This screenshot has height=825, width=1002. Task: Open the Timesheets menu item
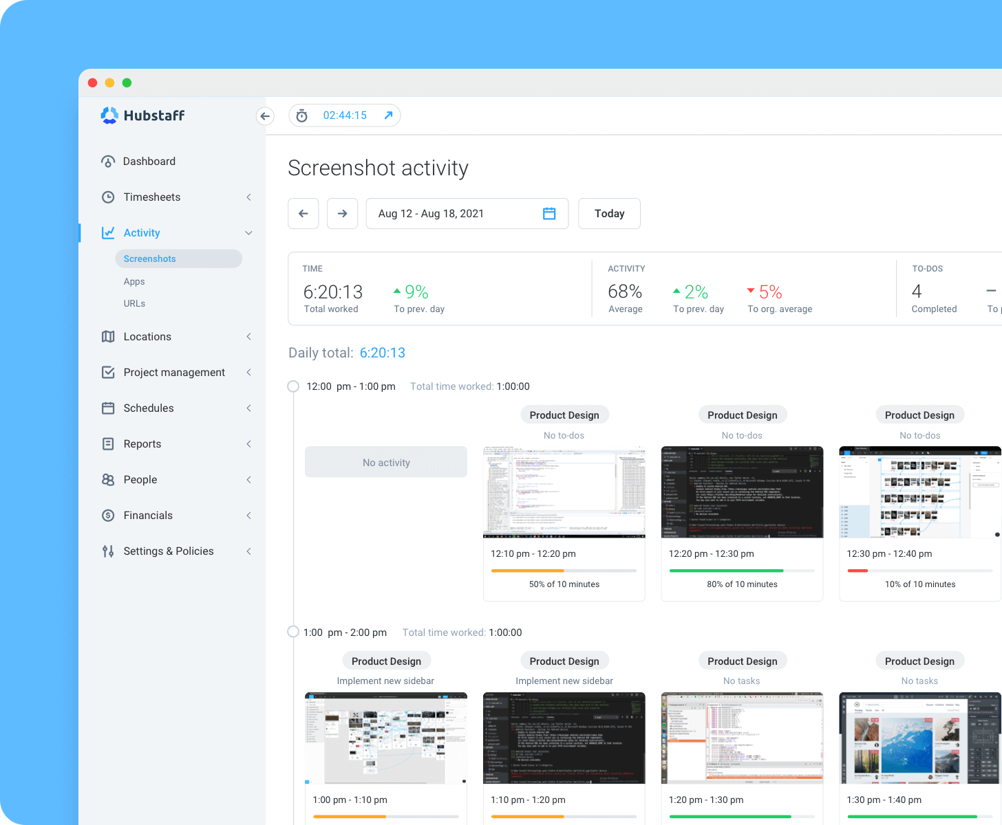coord(152,197)
